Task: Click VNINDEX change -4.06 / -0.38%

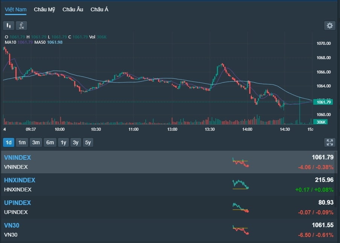Action: coord(316,167)
